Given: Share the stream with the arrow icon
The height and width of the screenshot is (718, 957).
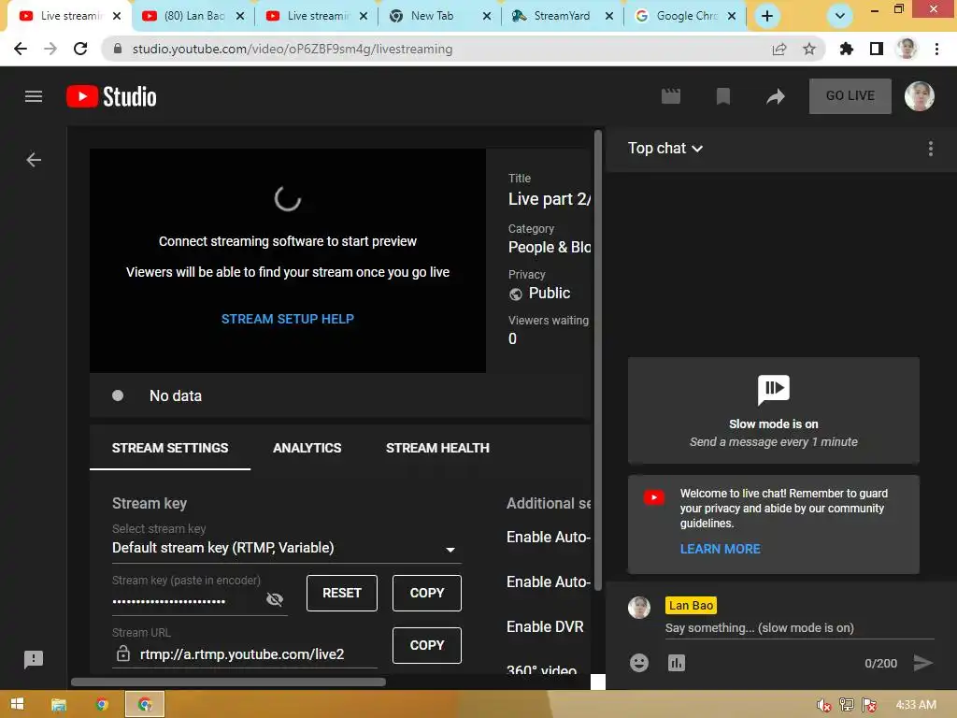Looking at the screenshot, I should tap(775, 96).
